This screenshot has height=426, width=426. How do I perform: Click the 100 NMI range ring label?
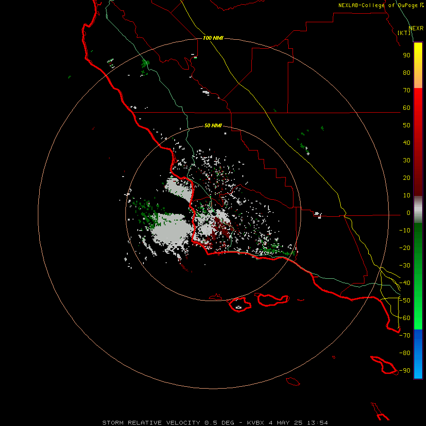(213, 38)
